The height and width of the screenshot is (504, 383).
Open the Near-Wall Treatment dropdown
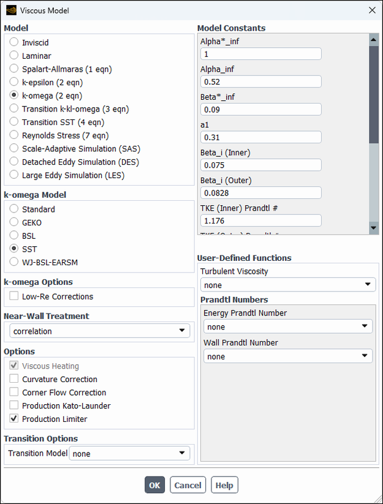point(100,331)
